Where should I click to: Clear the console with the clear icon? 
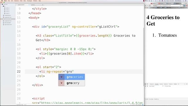tap(145, 86)
